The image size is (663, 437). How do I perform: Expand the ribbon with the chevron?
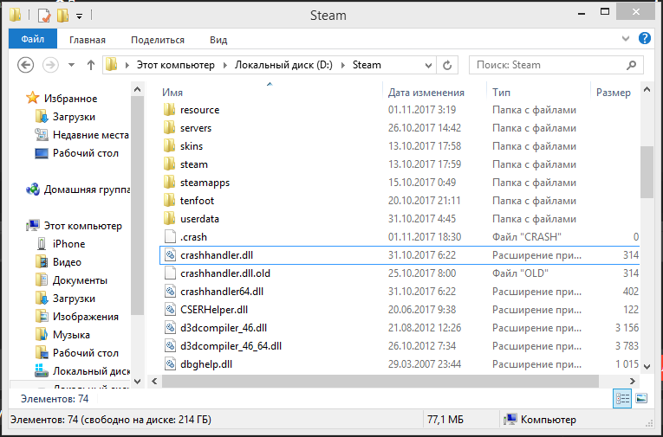point(626,38)
